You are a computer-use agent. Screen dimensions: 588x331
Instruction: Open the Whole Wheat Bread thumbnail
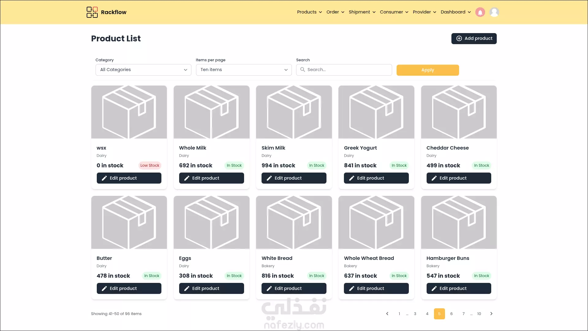click(x=376, y=223)
